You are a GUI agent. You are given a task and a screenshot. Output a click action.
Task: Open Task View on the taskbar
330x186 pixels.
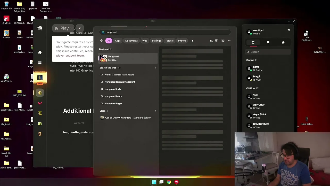tap(161, 182)
